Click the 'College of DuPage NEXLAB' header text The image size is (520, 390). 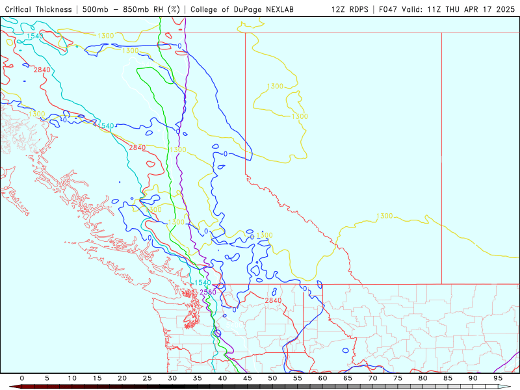(x=242, y=9)
